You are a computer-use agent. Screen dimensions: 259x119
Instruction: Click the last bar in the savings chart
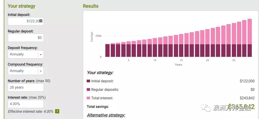(x=250, y=38)
